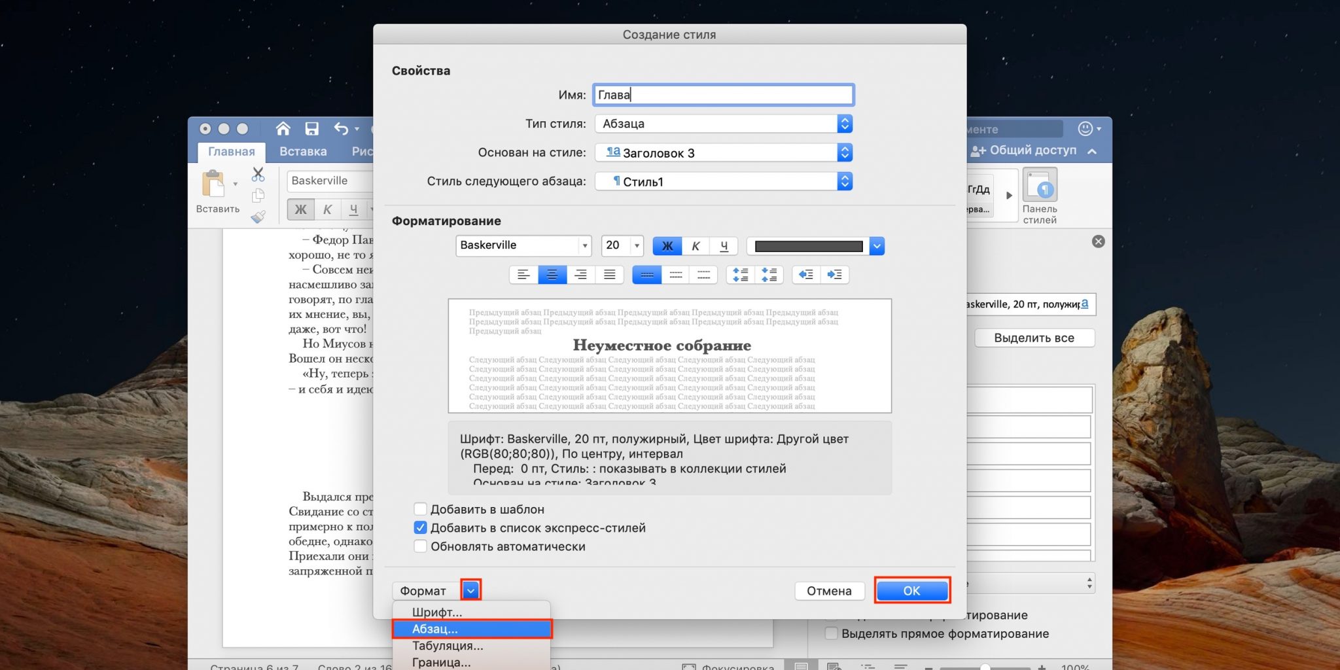1340x670 pixels.
Task: Expand the Основан на стиле dropdown
Action: [844, 152]
